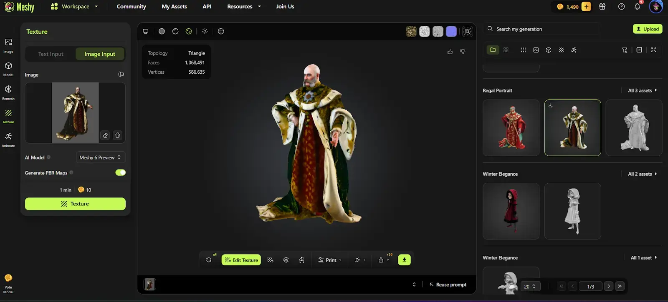The height and width of the screenshot is (302, 668).
Task: Like the model with thumbs up
Action: (450, 52)
